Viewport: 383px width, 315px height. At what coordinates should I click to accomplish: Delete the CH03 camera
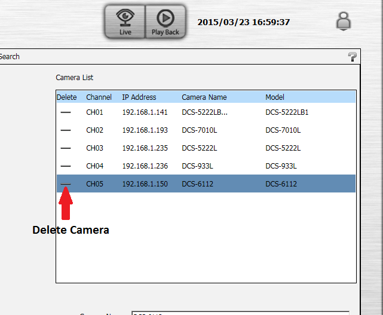(66, 148)
